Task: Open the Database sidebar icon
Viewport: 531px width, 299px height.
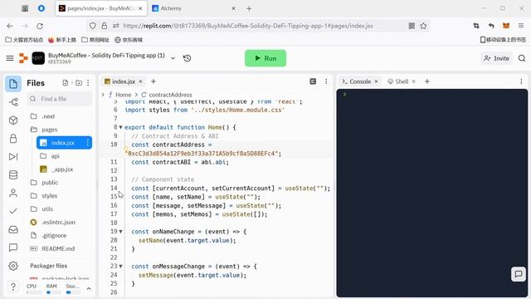Action: [13, 175]
